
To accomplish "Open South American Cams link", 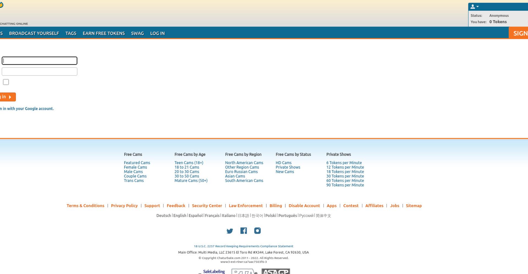I will [x=244, y=181].
